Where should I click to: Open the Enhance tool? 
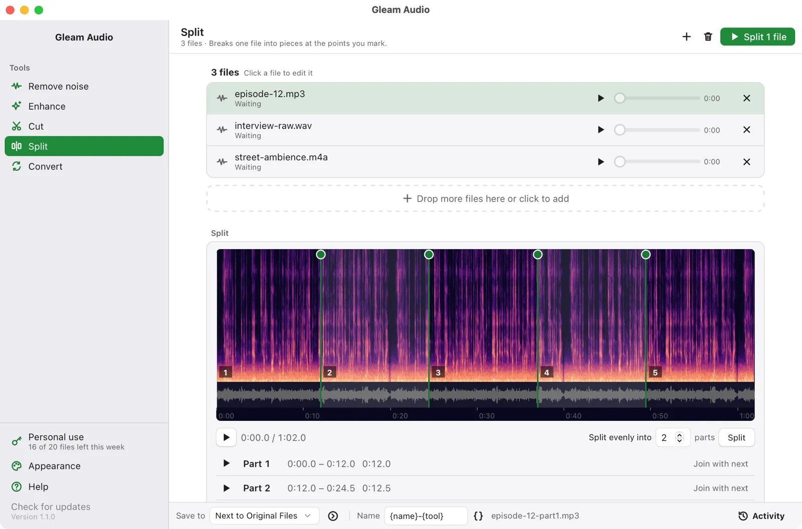84,106
